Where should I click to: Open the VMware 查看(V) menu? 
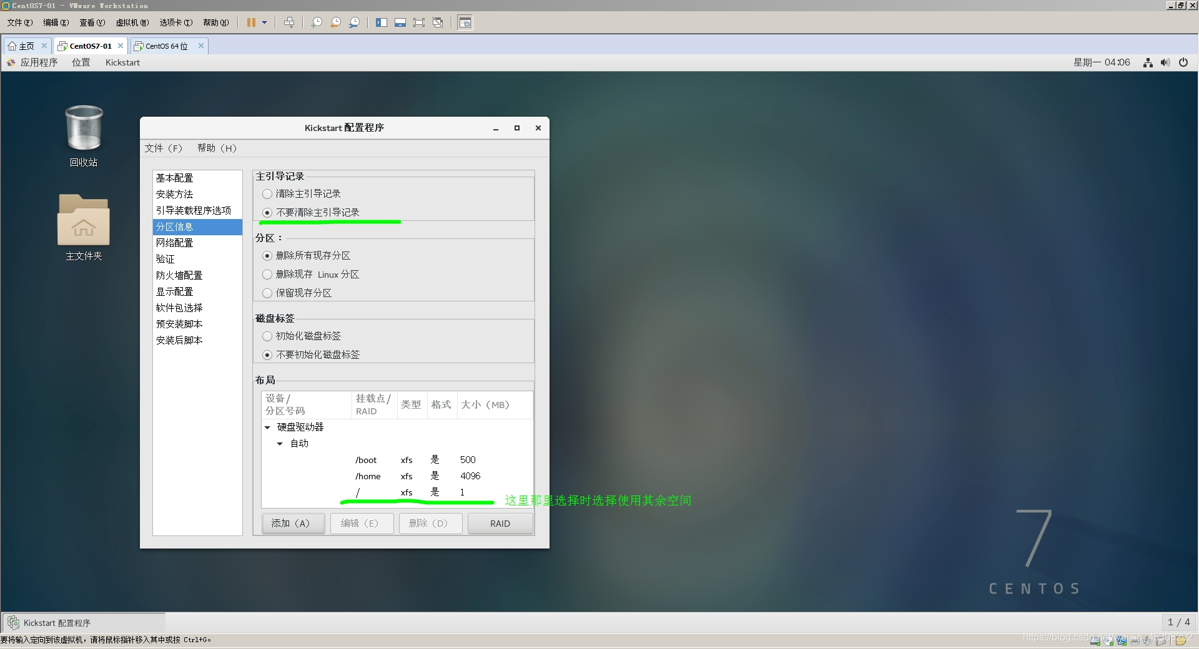click(92, 22)
